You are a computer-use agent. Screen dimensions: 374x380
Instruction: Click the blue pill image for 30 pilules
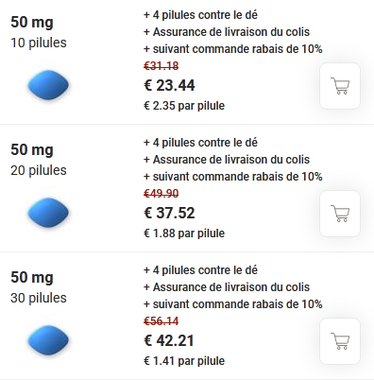48,340
